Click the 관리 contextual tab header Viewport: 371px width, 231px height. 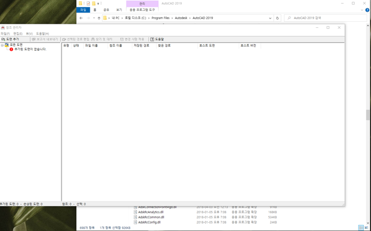(x=142, y=4)
